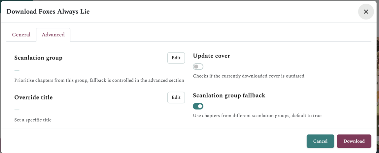The image size is (379, 153).
Task: Start the download with the Download button
Action: pos(354,141)
